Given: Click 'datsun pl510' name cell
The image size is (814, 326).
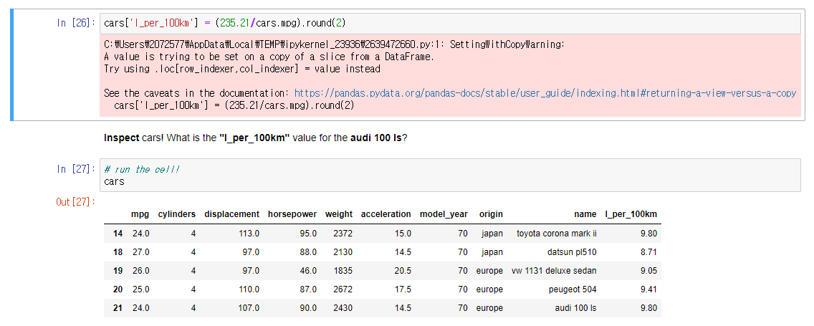Looking at the screenshot, I should pyautogui.click(x=572, y=252).
